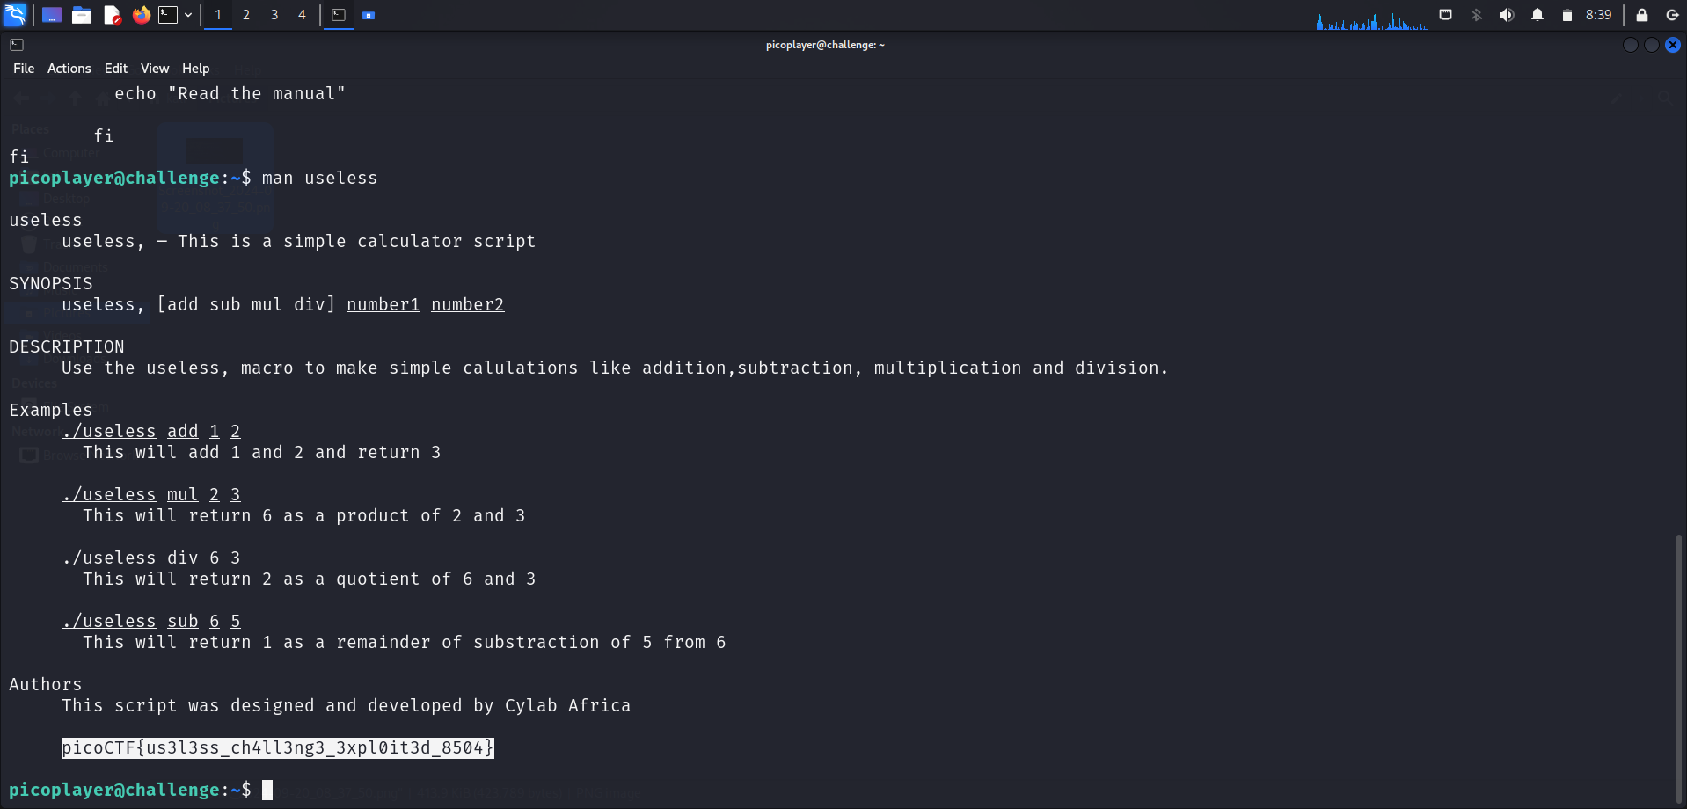Viewport: 1687px width, 809px height.
Task: Click the lock screen icon
Action: (1642, 15)
